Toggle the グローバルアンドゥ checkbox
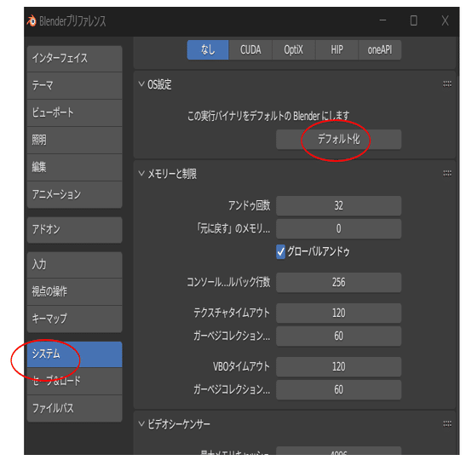466x466 pixels. (280, 252)
